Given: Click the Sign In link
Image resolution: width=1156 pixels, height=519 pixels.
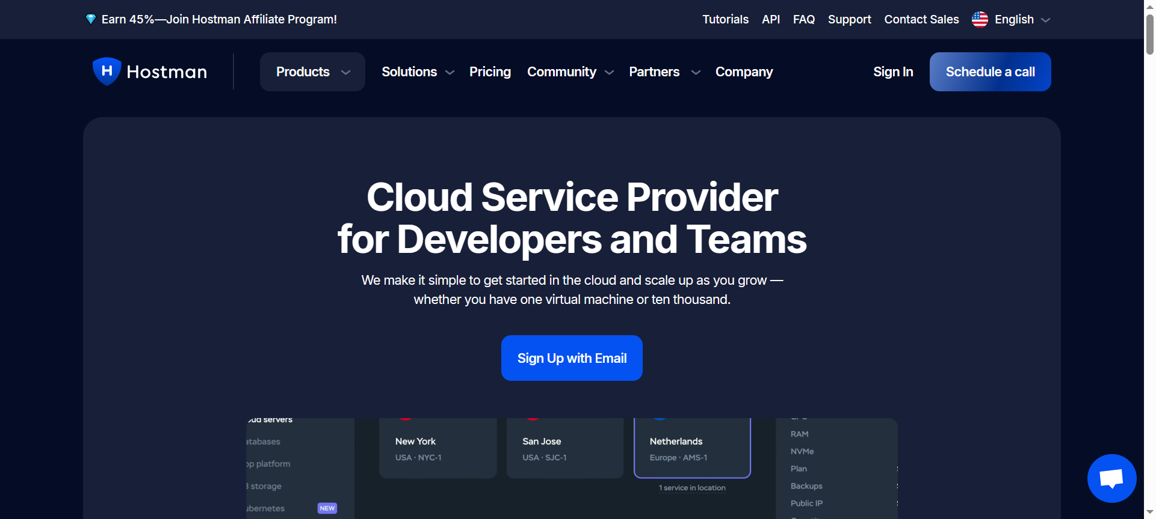Looking at the screenshot, I should pyautogui.click(x=893, y=72).
